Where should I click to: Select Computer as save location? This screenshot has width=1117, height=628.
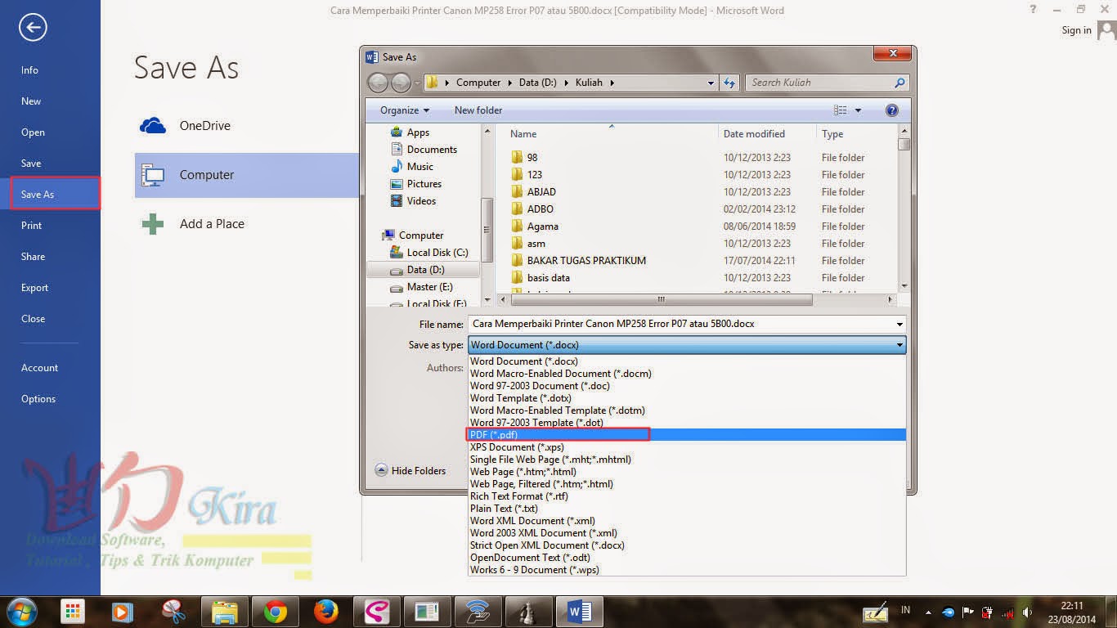click(246, 175)
